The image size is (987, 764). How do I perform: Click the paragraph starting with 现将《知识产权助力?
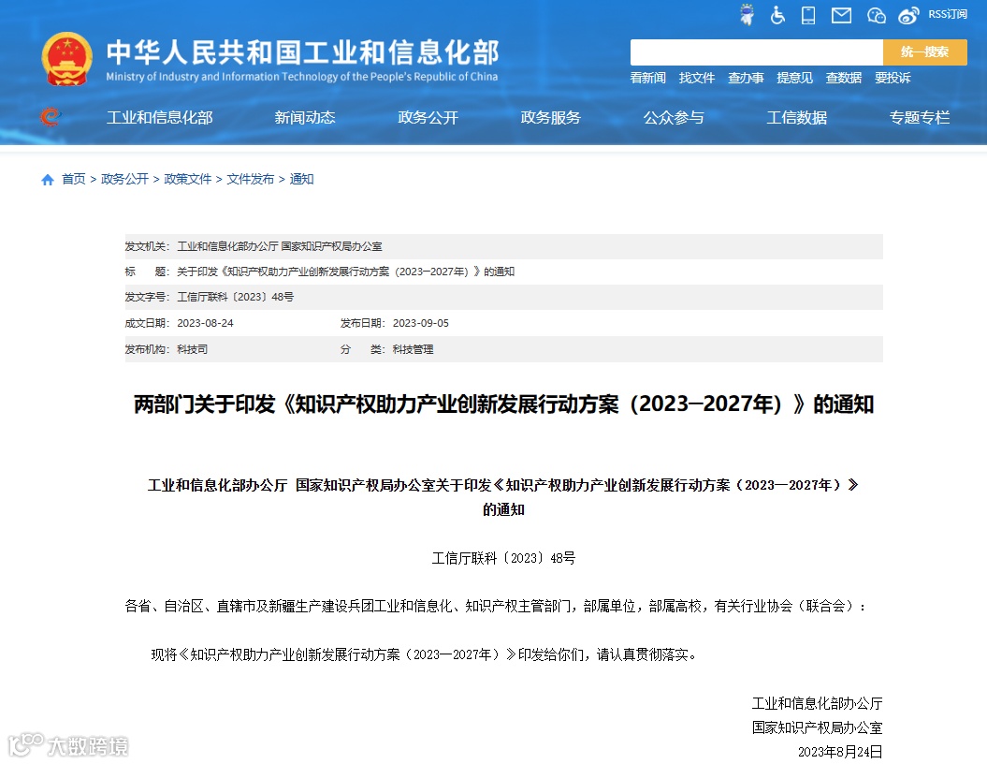coord(425,655)
